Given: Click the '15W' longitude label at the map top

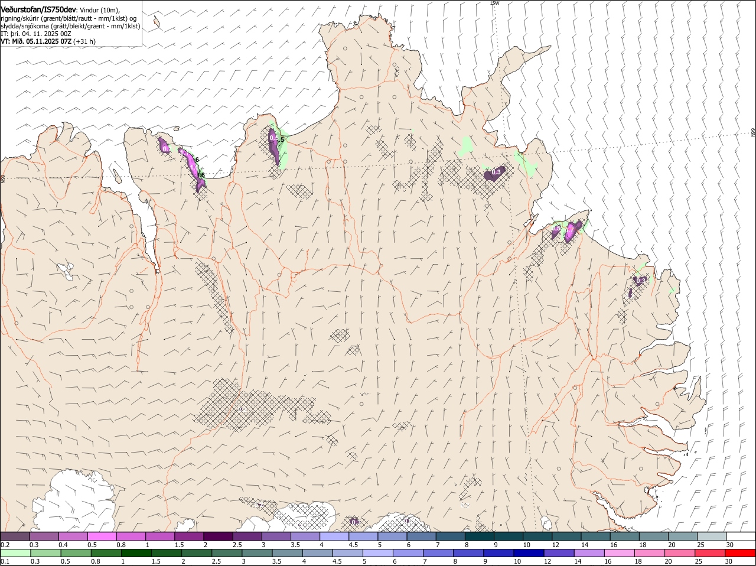Looking at the screenshot, I should tap(495, 3).
